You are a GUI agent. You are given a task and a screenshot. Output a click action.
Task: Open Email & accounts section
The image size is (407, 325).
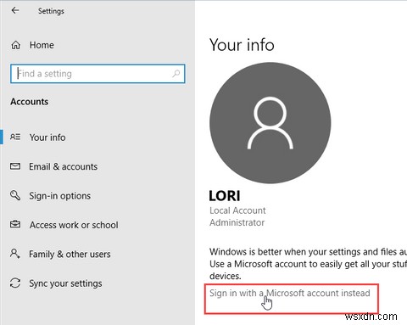64,166
